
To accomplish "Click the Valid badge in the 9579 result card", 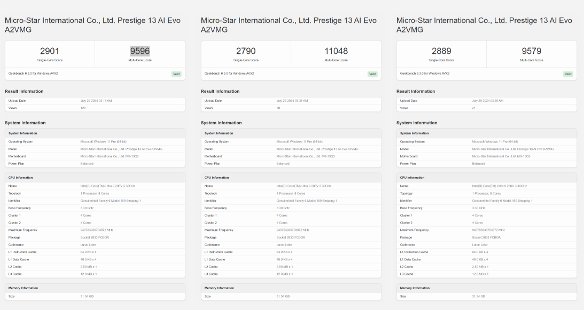I will click(x=568, y=74).
